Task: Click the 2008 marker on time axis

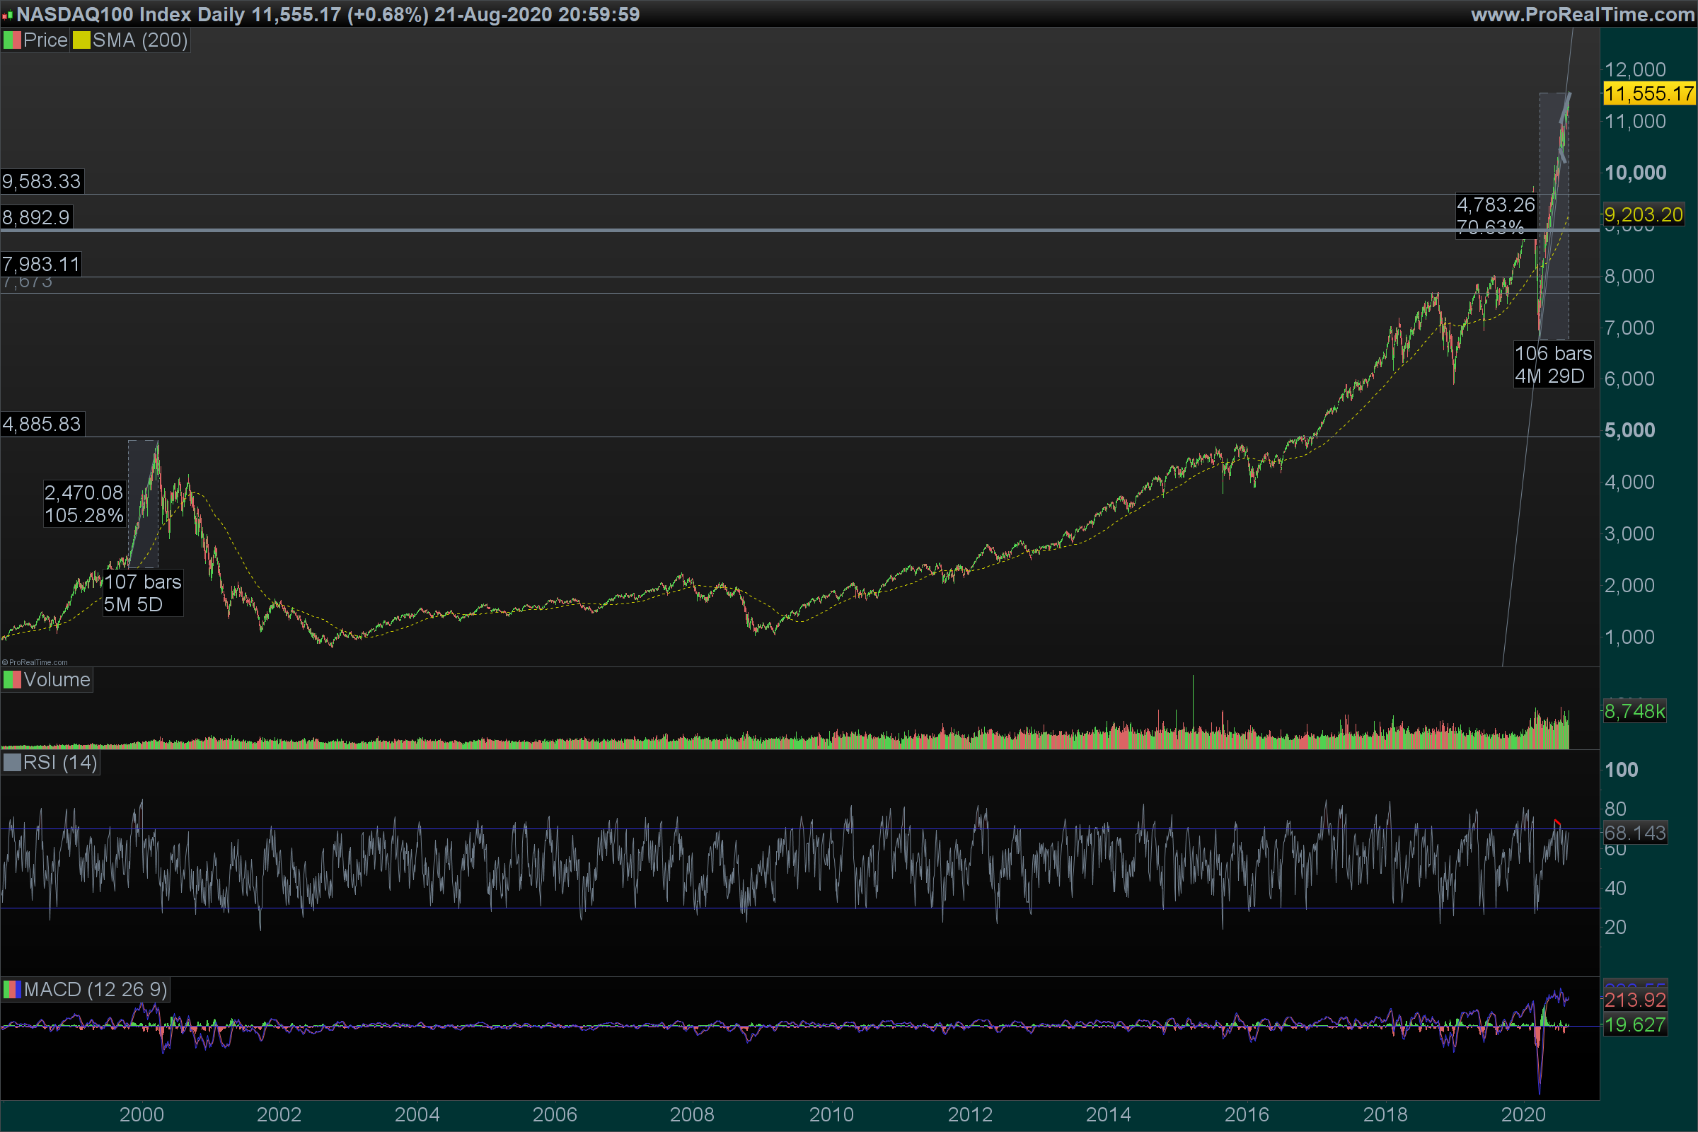Action: [692, 1115]
